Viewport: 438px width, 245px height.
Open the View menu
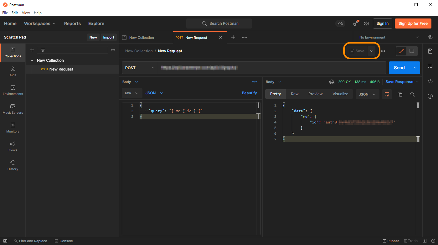click(x=26, y=13)
